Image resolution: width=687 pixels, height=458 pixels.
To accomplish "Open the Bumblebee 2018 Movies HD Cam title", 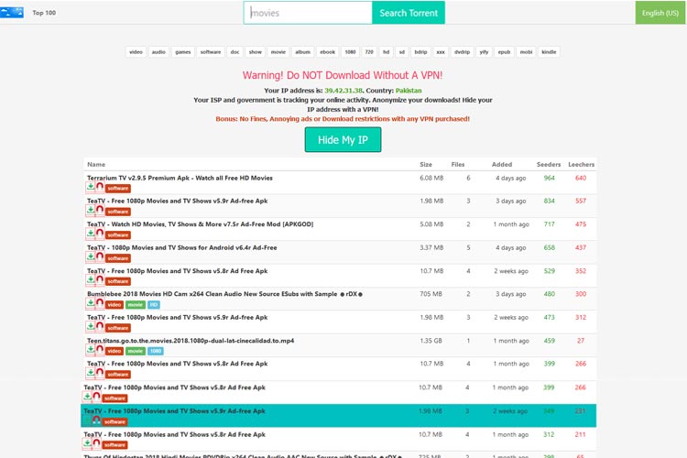I will [x=224, y=294].
